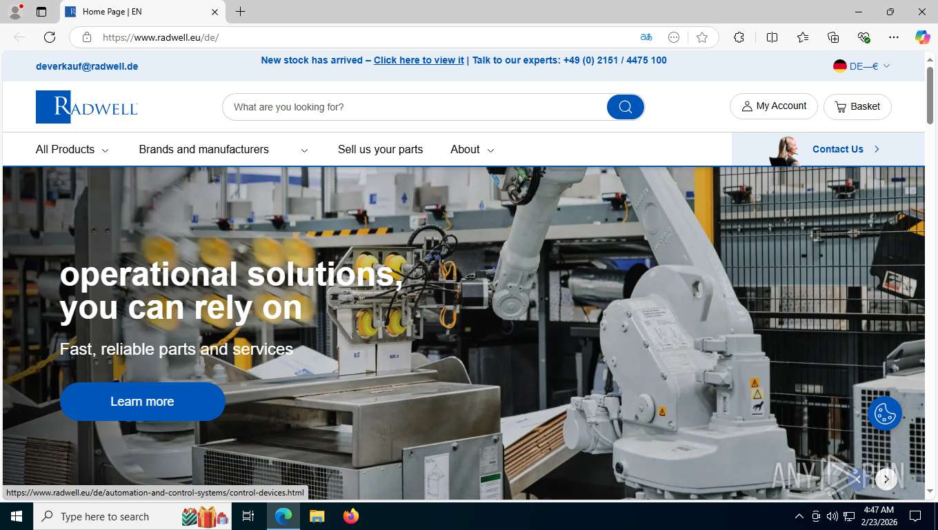Image resolution: width=938 pixels, height=530 pixels.
Task: Open Browser essentials heart icon
Action: [864, 37]
